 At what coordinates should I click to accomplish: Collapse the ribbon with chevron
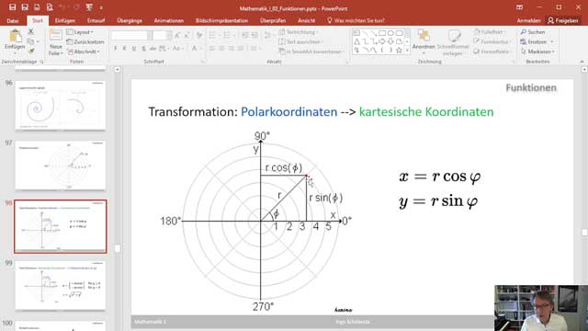(582, 62)
